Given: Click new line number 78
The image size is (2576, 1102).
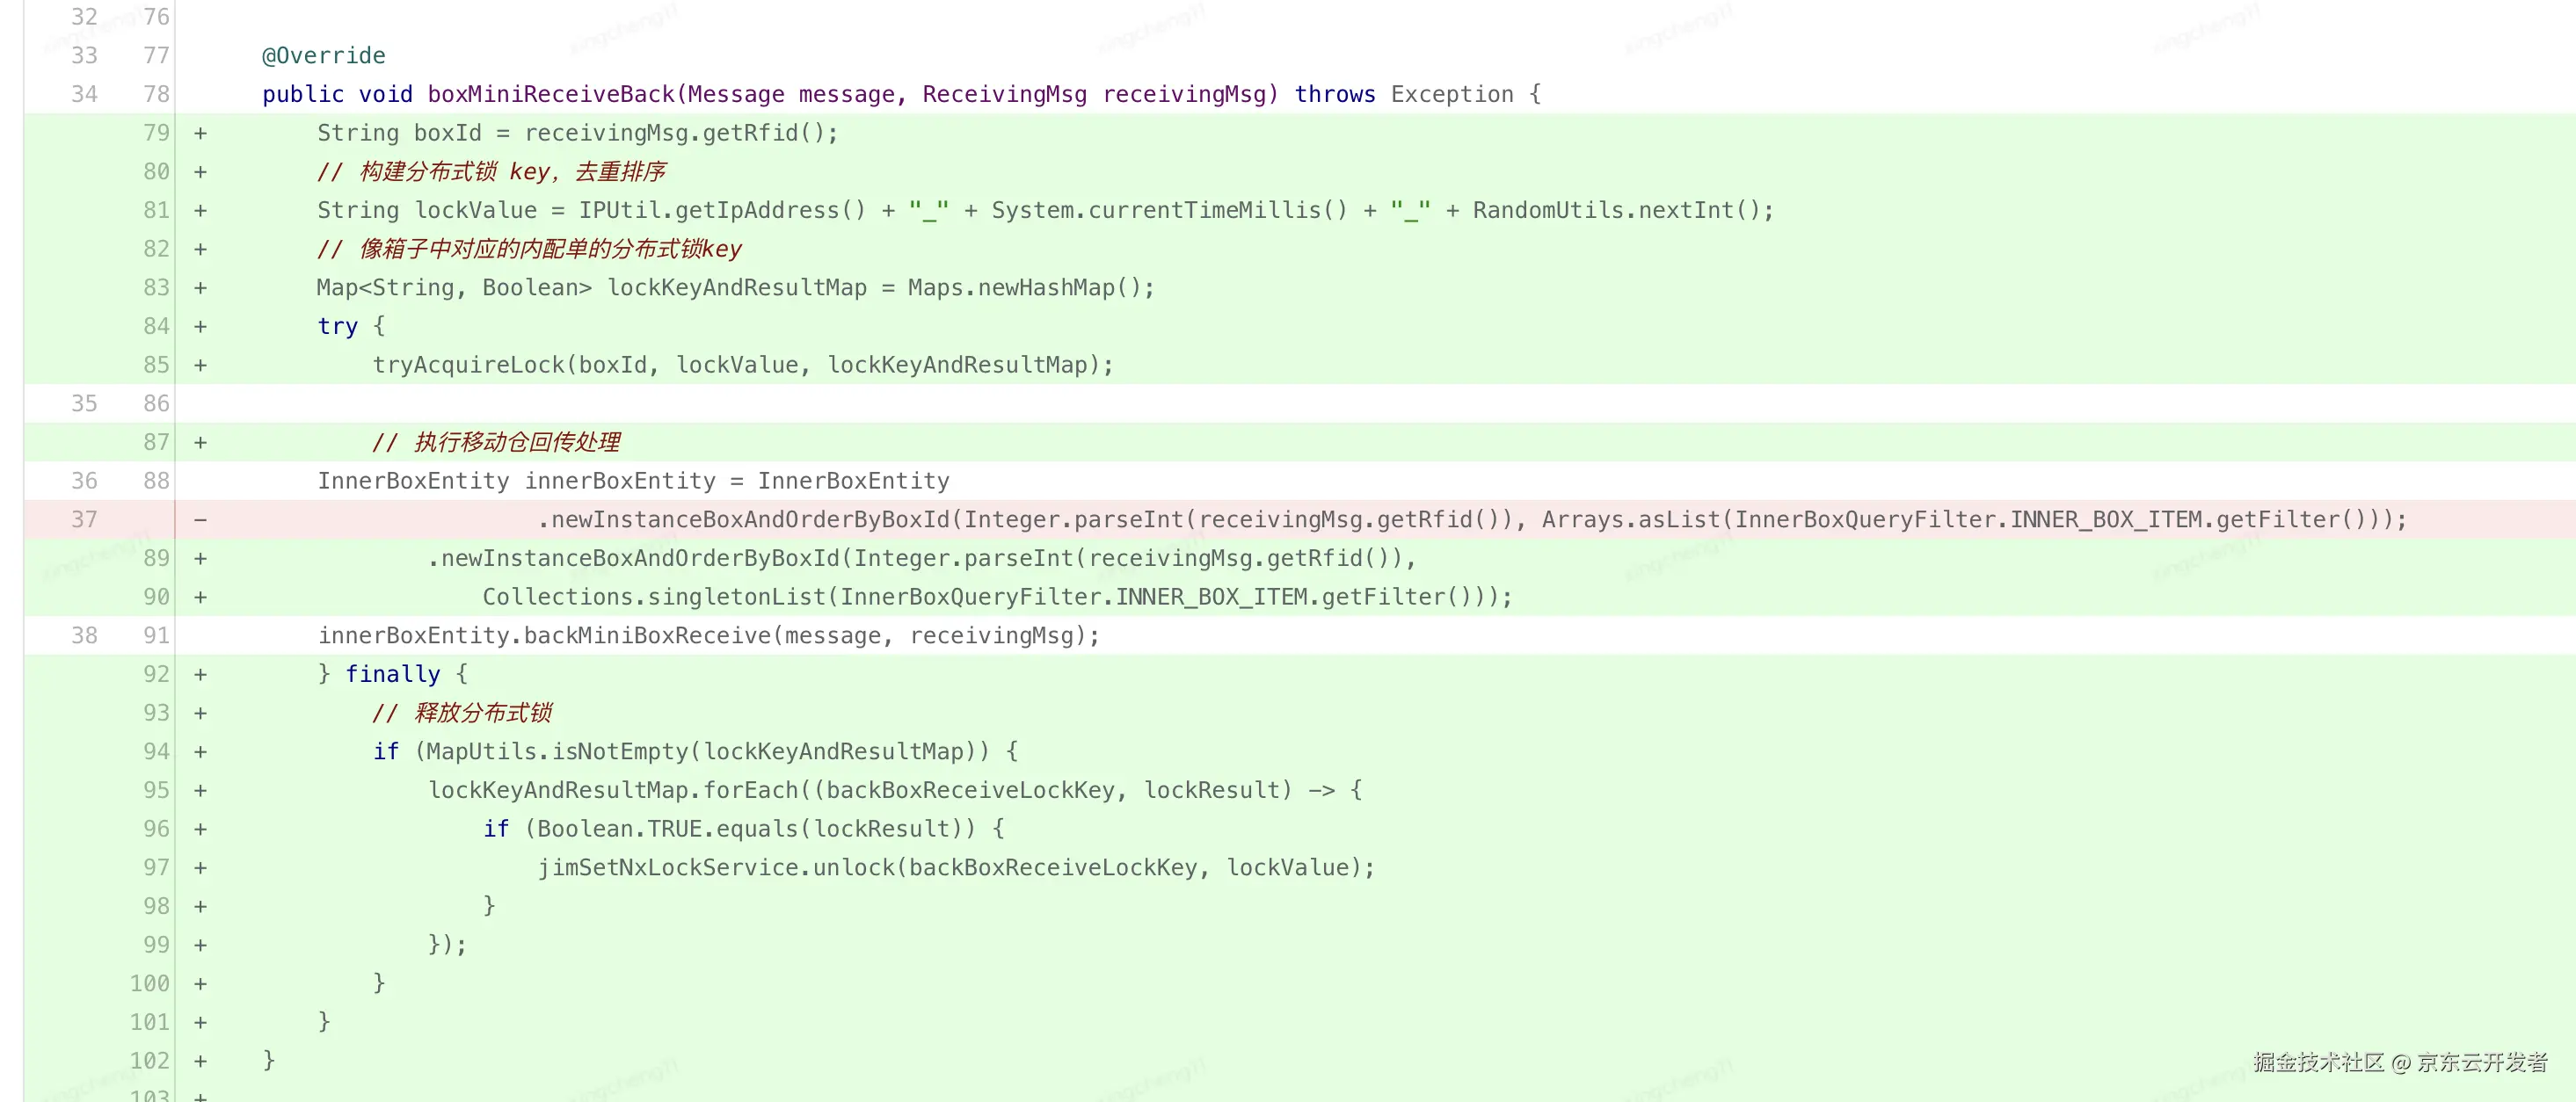Looking at the screenshot, I should click(156, 94).
